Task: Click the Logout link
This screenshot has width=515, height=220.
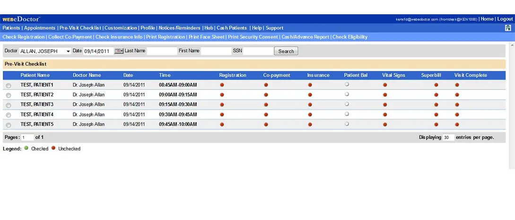Action: [x=505, y=19]
